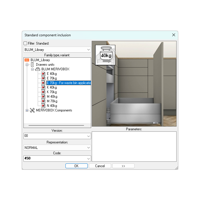
Task: Close the Standard component inclusion dialog
Action: click(174, 35)
